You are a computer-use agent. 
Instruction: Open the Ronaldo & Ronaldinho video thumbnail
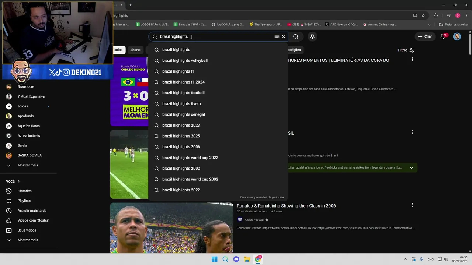click(171, 228)
